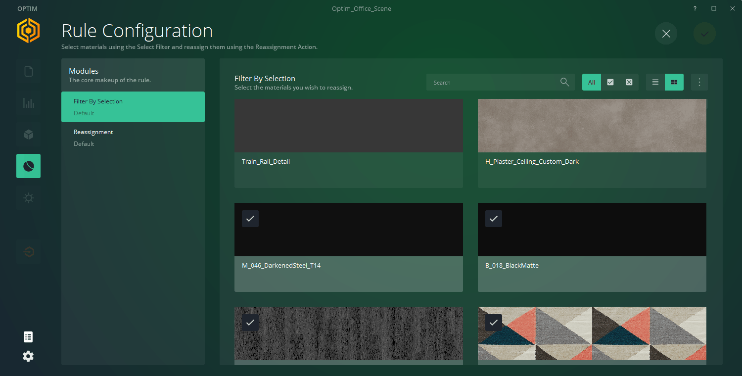
Task: Confirm rule with the checkmark button
Action: (x=704, y=34)
